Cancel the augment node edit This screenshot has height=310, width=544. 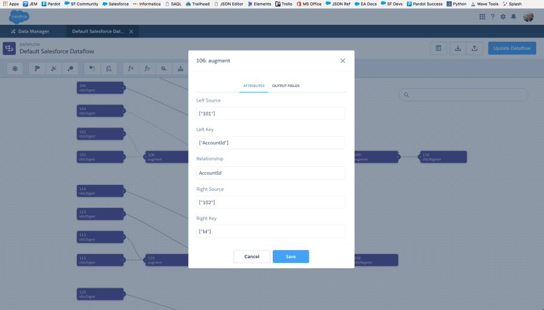252,257
